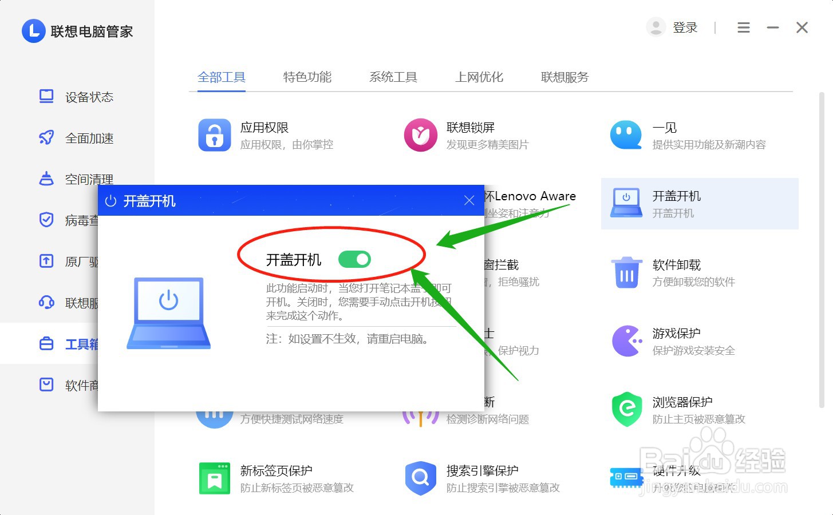The width and height of the screenshot is (833, 515).
Task: Click the 病毒查杀 shield icon in sidebar
Action: pyautogui.click(x=46, y=220)
